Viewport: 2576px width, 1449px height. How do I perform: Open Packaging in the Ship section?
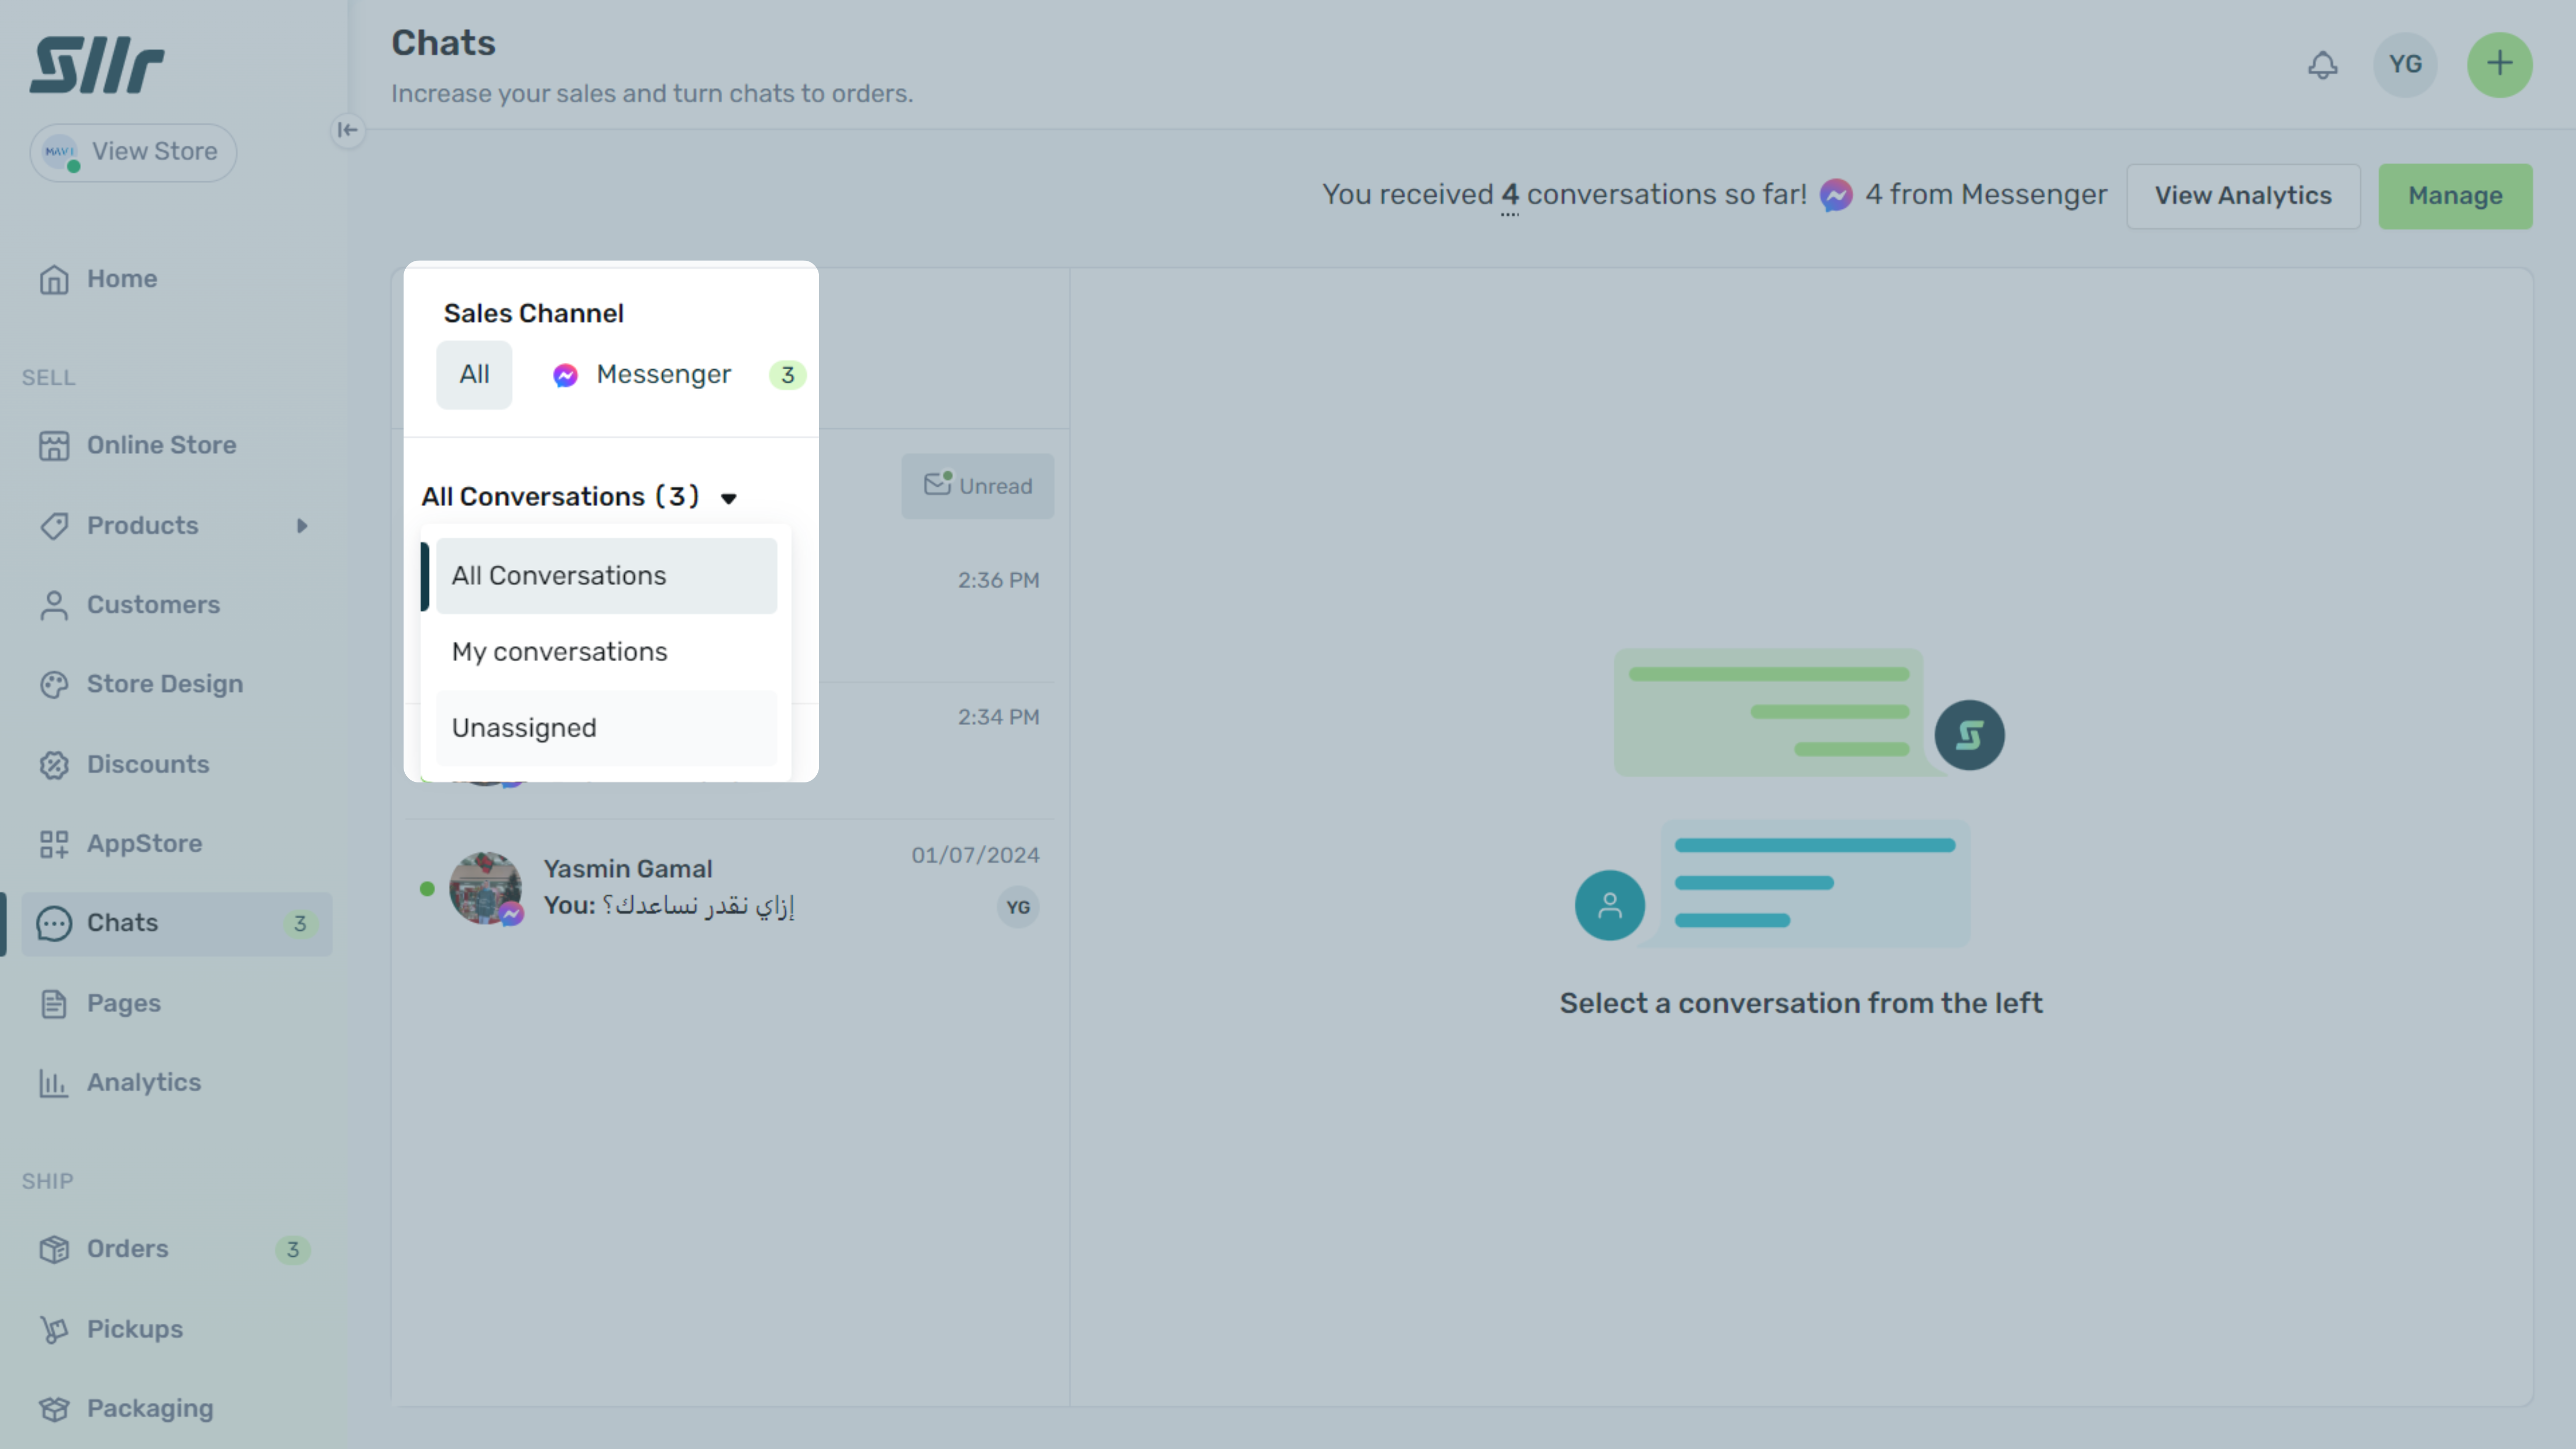coord(150,1408)
